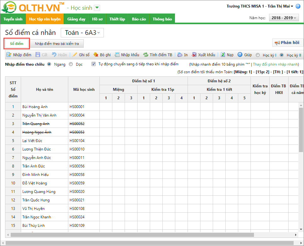Click Thay đổi phím nhập nhanh link

[x=276, y=64]
